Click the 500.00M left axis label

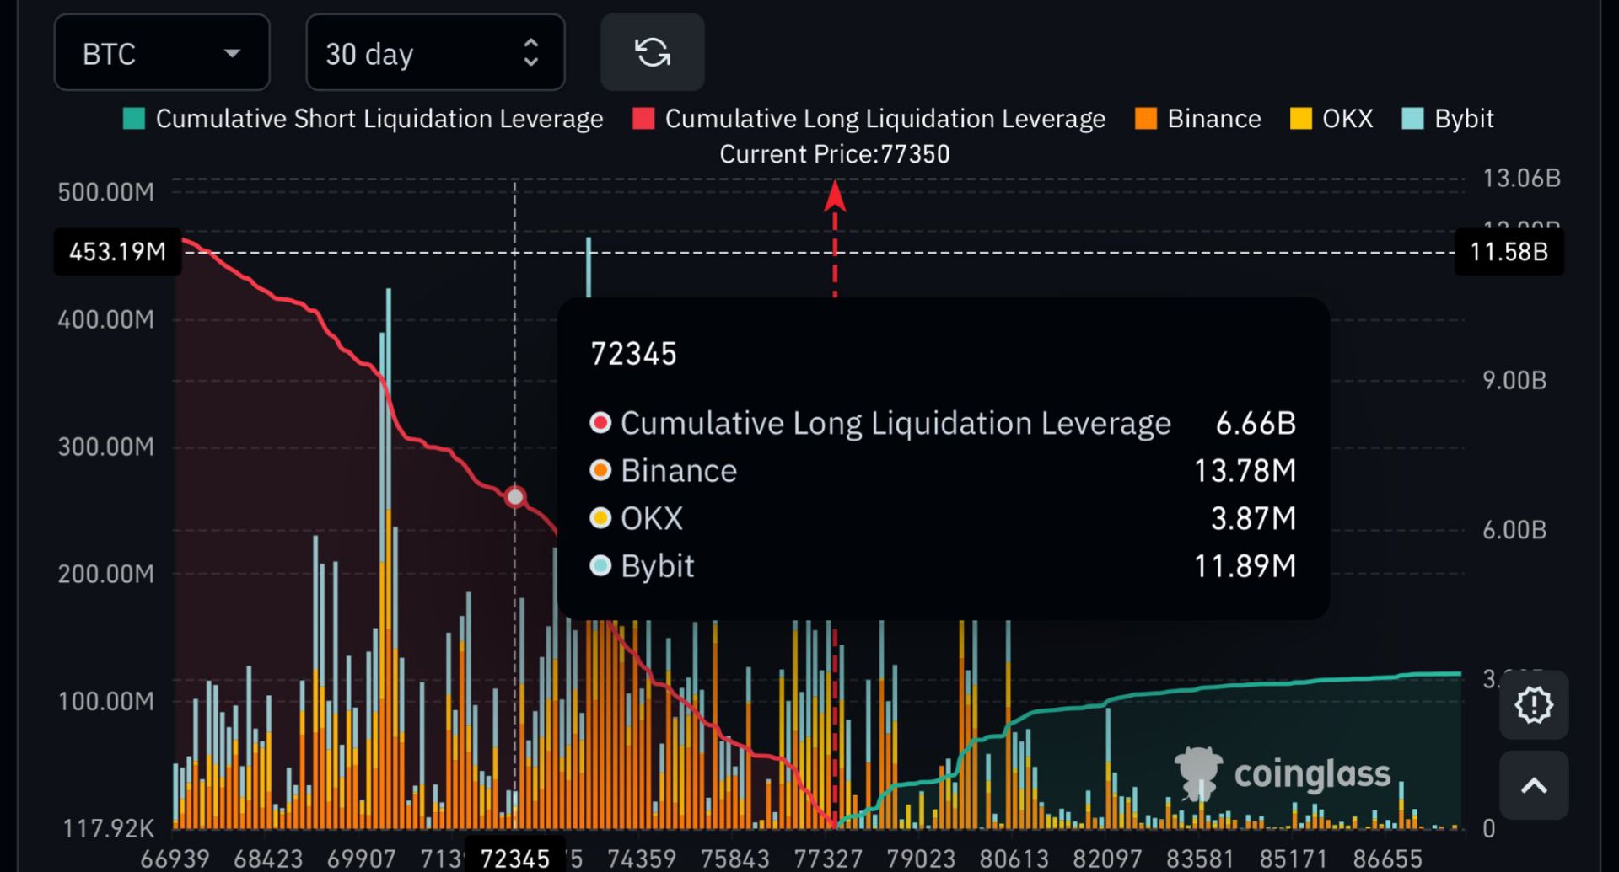[x=106, y=192]
